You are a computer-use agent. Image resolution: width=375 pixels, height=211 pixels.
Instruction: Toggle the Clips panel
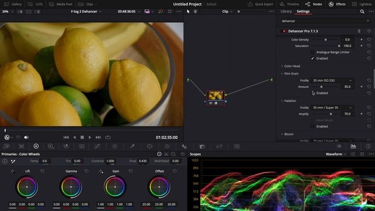click(x=86, y=4)
